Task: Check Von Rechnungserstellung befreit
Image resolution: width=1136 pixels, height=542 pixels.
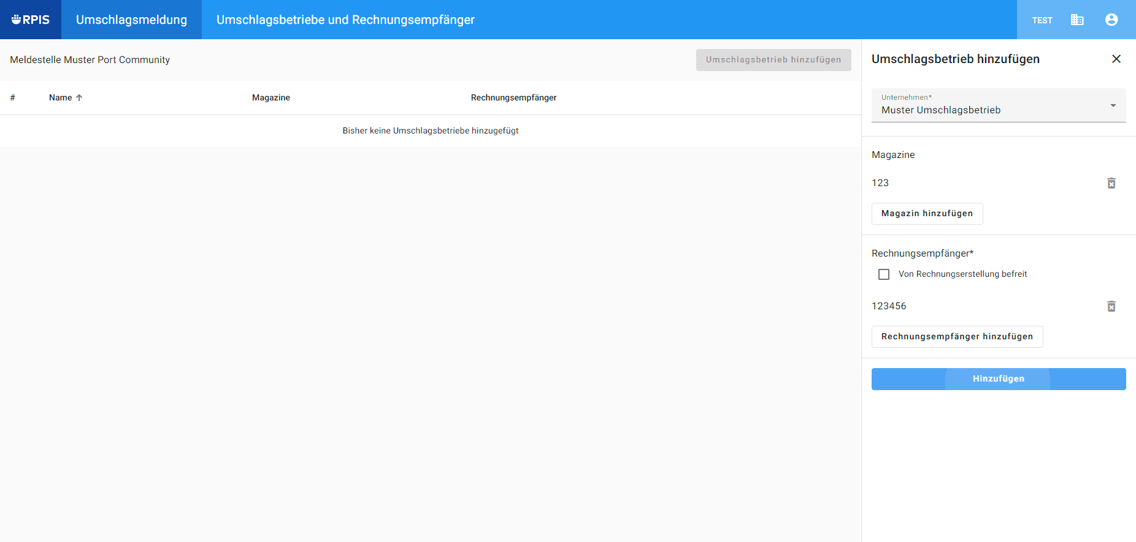Action: pyautogui.click(x=884, y=274)
